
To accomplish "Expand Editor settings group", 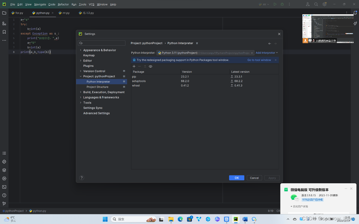I will [80, 61].
